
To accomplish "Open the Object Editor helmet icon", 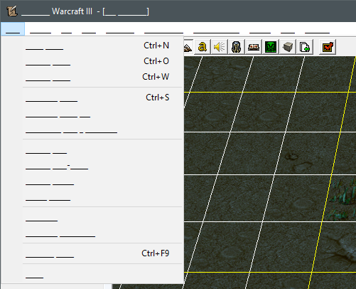I will coord(237,47).
